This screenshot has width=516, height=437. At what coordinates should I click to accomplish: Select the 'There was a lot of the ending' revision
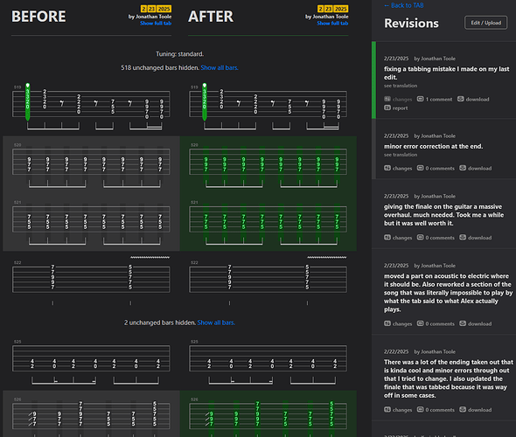point(448,378)
